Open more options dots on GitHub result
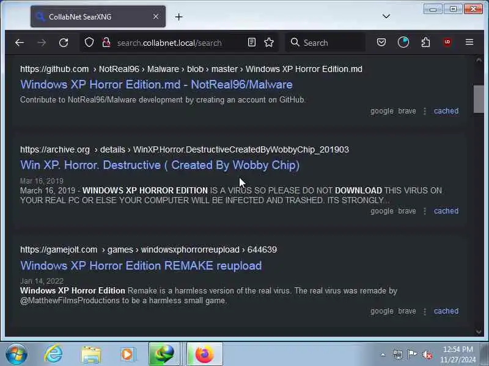489x366 pixels. point(425,111)
